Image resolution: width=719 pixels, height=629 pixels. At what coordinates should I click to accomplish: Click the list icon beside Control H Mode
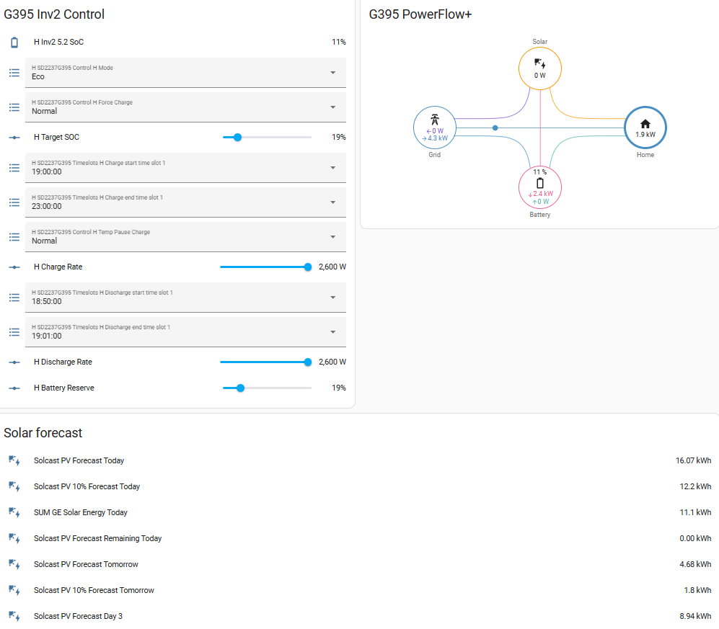14,73
